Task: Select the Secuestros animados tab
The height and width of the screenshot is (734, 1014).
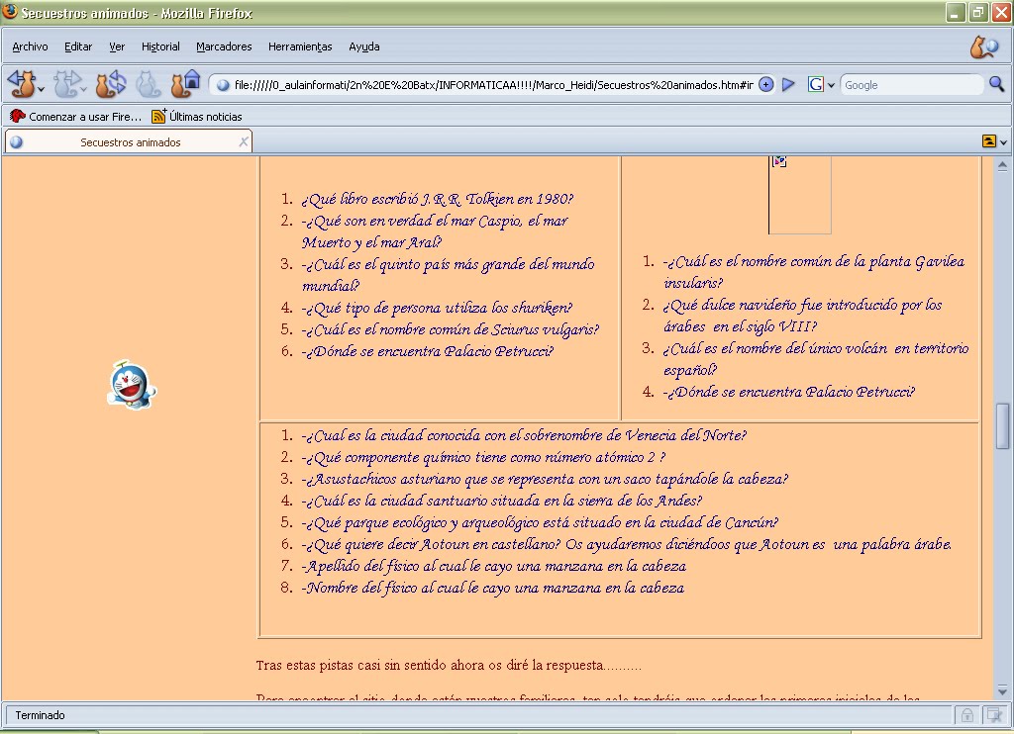Action: 130,142
